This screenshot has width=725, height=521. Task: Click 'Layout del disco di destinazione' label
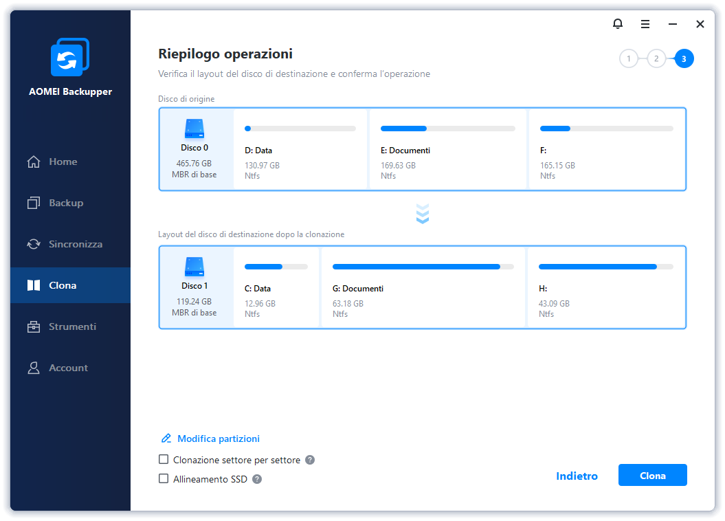pos(252,234)
